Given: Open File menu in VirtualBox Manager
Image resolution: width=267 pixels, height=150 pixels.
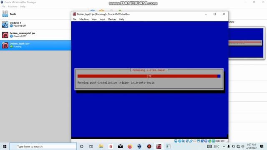Looking at the screenshot, I should pyautogui.click(x=3, y=7).
